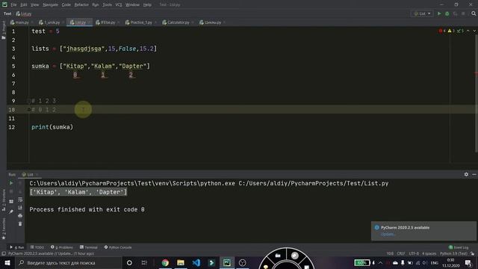Go to next highlighted error down arrow
Image resolution: width=478 pixels, height=269 pixels.
(x=474, y=31)
